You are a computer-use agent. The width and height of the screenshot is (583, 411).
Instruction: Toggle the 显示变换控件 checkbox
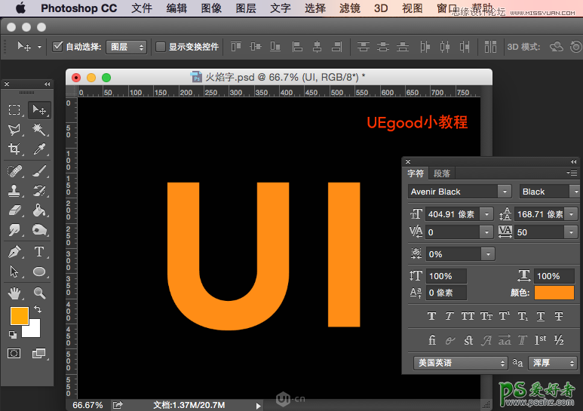click(x=161, y=47)
